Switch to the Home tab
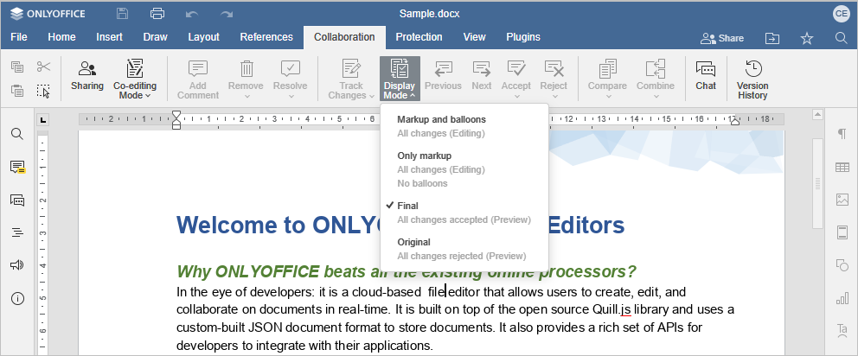858x356 pixels. tap(61, 37)
